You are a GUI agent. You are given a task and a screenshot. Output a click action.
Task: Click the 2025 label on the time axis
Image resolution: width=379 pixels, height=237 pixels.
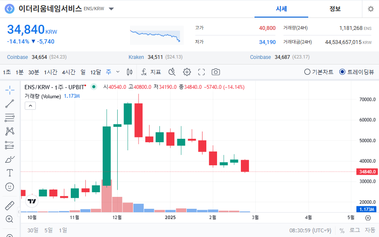[170, 217]
